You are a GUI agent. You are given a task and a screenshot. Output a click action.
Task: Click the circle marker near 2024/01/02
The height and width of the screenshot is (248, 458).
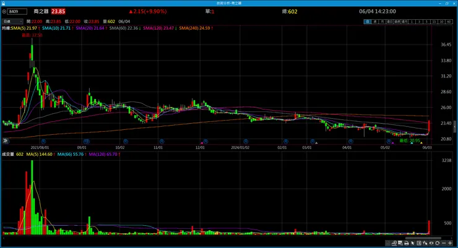246,141
